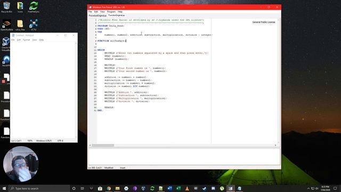Click the PROGRAM Using_Read line

coord(111,26)
